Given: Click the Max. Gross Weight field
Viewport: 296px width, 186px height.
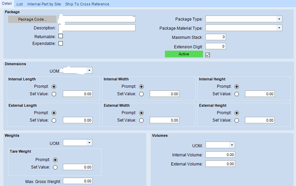Looking at the screenshot, I should click(78, 181).
